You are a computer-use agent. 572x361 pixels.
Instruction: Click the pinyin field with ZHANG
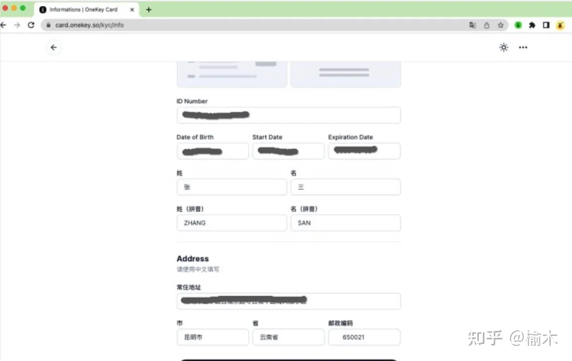[x=232, y=223]
